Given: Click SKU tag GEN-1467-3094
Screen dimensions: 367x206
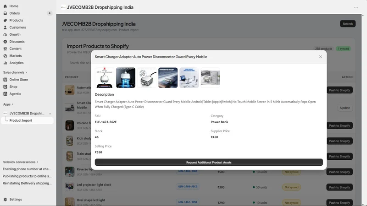Looking at the screenshot, I should (188, 202).
